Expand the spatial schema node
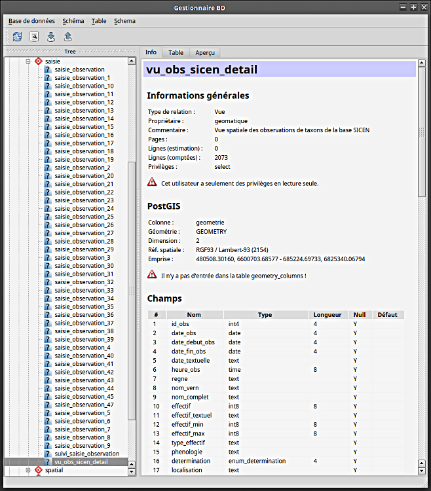This screenshot has width=431, height=491. pos(28,470)
